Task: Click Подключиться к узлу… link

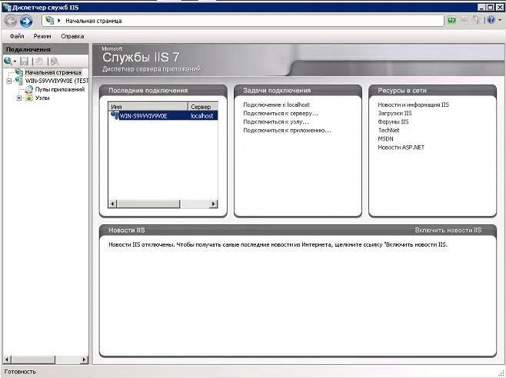Action: (276, 121)
